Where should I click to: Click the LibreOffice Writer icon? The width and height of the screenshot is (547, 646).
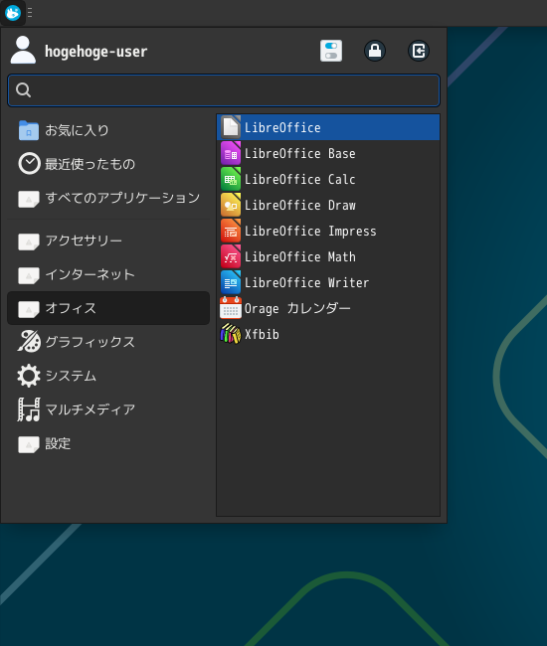click(x=231, y=282)
